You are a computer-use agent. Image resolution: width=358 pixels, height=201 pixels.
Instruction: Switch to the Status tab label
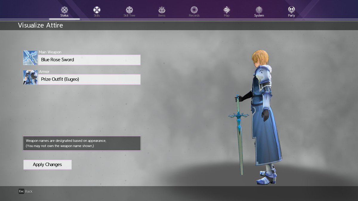[64, 15]
